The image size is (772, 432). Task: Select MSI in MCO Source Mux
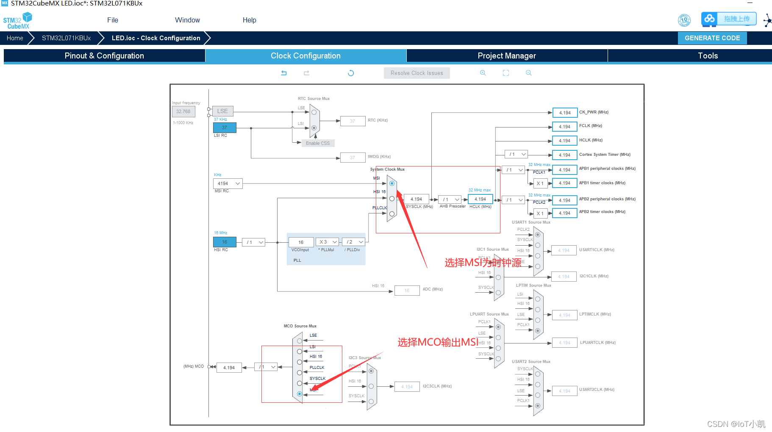pyautogui.click(x=300, y=394)
